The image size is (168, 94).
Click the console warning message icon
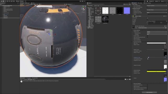coord(21,81)
